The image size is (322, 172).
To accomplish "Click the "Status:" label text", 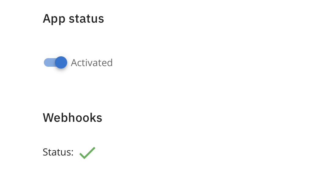I will 58,152.
